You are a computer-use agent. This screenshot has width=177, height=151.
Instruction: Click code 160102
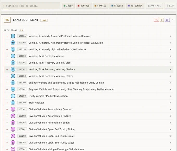[x=22, y=116]
